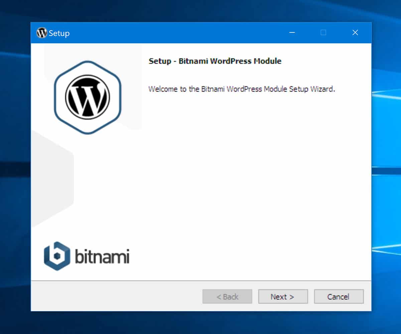Viewport: 401px width, 334px height.
Task: Close the Setup window
Action: (355, 32)
